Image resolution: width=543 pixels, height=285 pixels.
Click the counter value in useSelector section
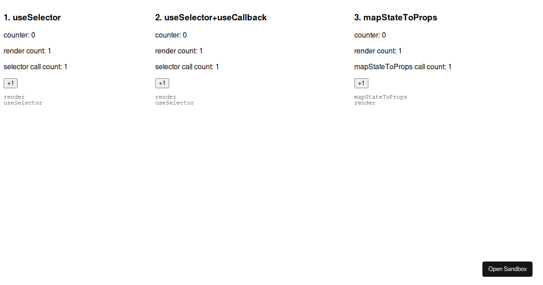click(x=19, y=35)
